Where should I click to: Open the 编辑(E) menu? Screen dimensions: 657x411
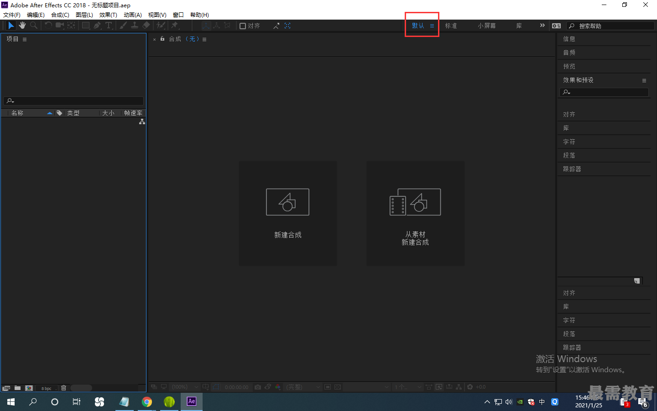pyautogui.click(x=36, y=15)
